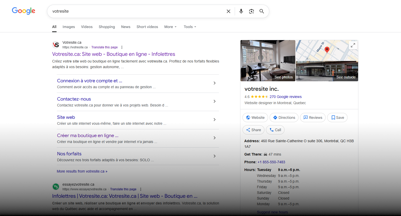
Task: Click the magnifying glass search icon
Action: 262,11
